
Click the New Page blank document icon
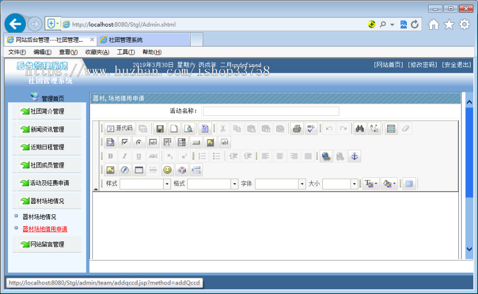coord(174,128)
